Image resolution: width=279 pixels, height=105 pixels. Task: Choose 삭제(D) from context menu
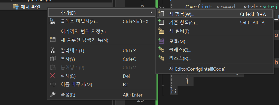[x=102, y=76]
